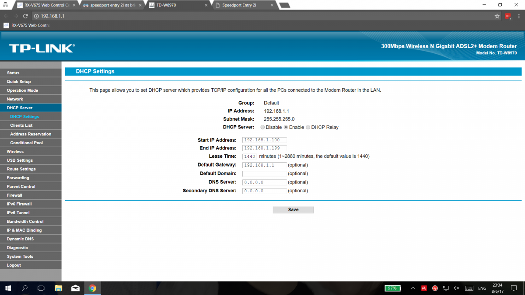Open Dynamic DNS in sidebar

(31, 239)
